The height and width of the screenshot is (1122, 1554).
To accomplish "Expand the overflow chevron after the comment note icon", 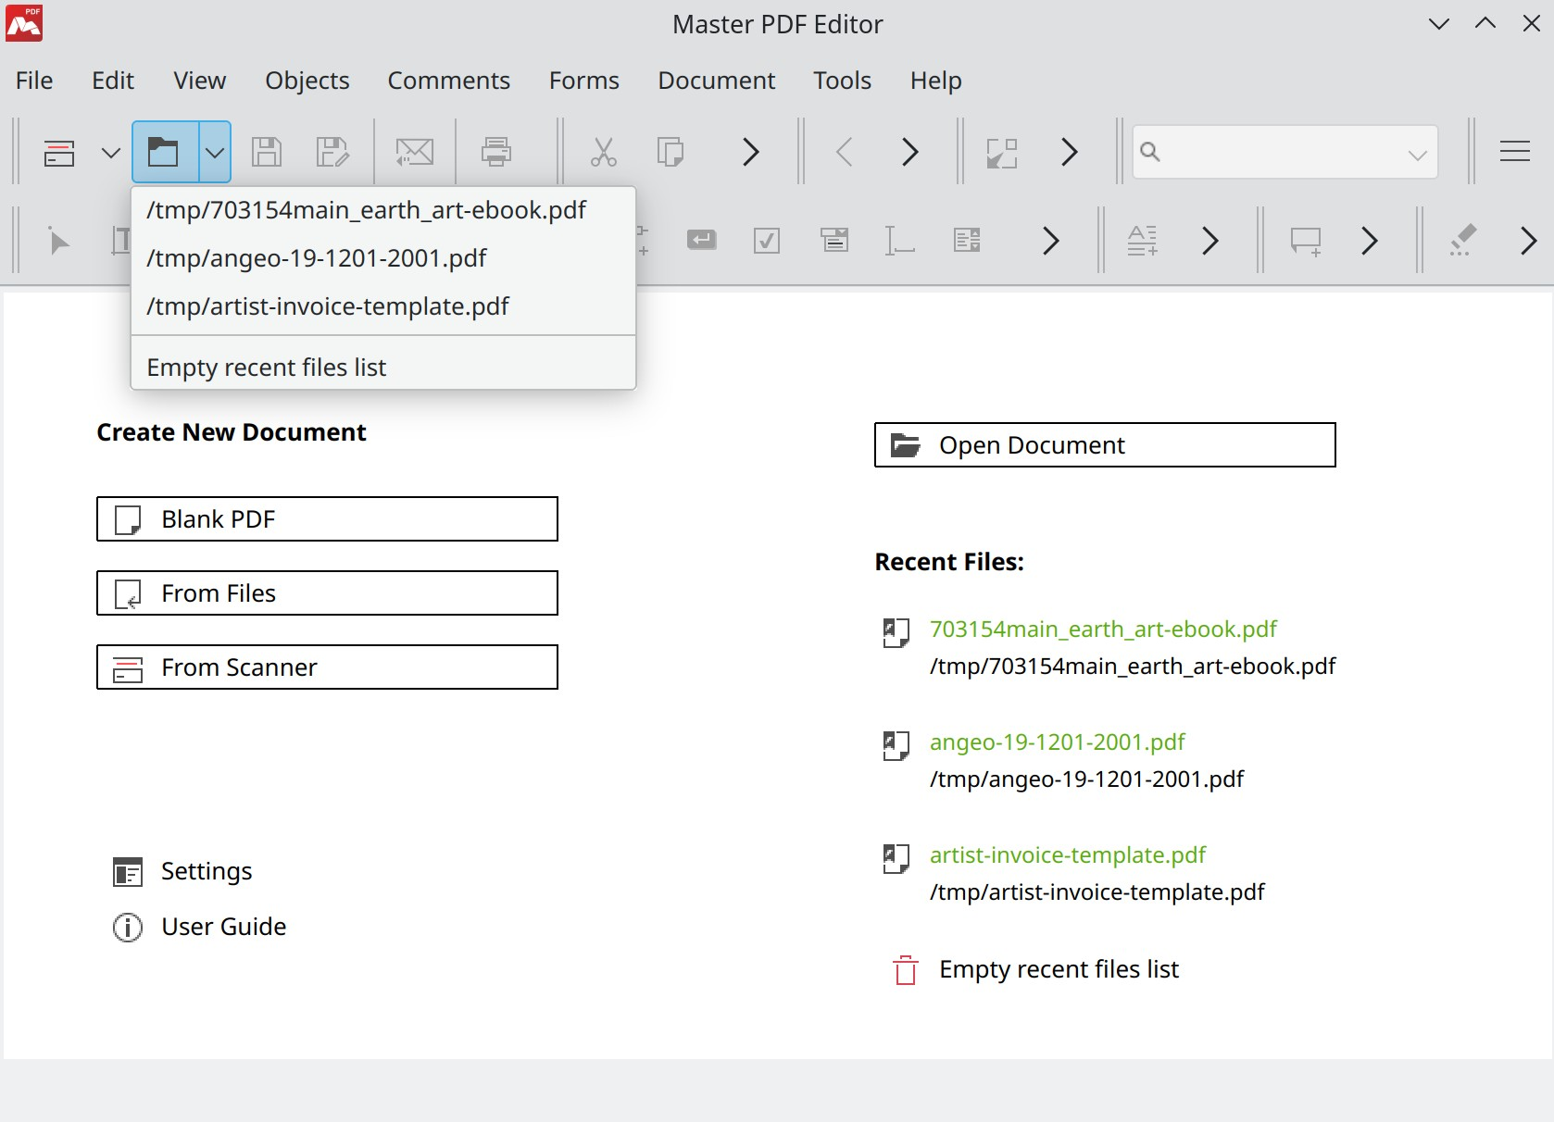I will pyautogui.click(x=1370, y=241).
